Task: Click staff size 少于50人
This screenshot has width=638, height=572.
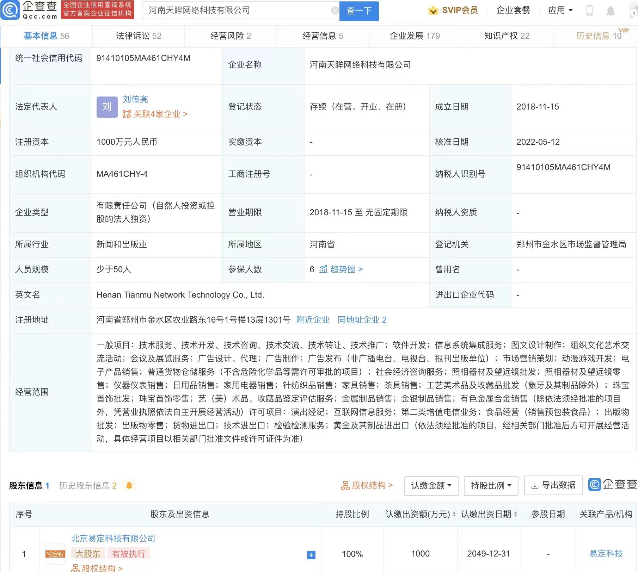Action: (114, 269)
